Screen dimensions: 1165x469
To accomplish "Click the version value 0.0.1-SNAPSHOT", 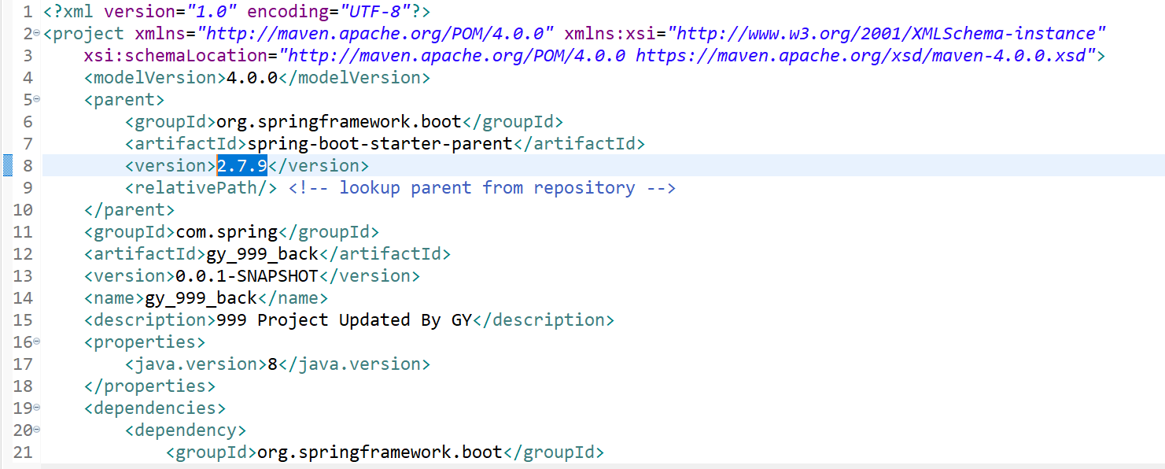I will click(246, 276).
